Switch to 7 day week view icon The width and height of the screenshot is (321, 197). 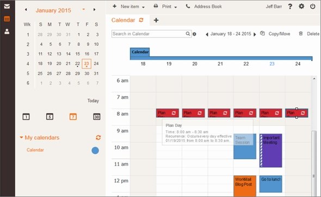click(73, 117)
